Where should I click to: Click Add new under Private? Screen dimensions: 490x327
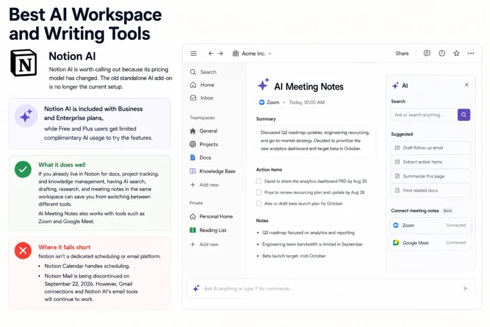tap(204, 245)
